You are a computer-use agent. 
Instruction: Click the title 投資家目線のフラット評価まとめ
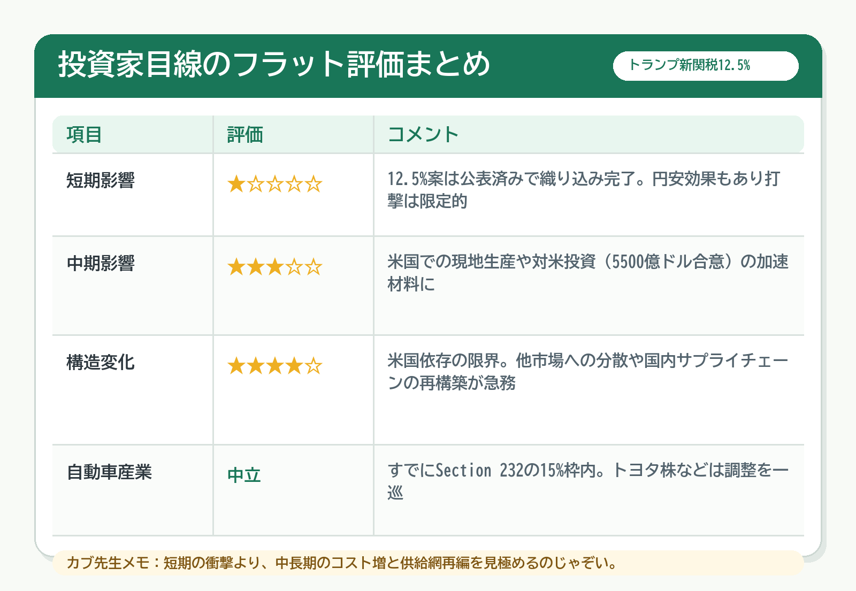point(274,65)
